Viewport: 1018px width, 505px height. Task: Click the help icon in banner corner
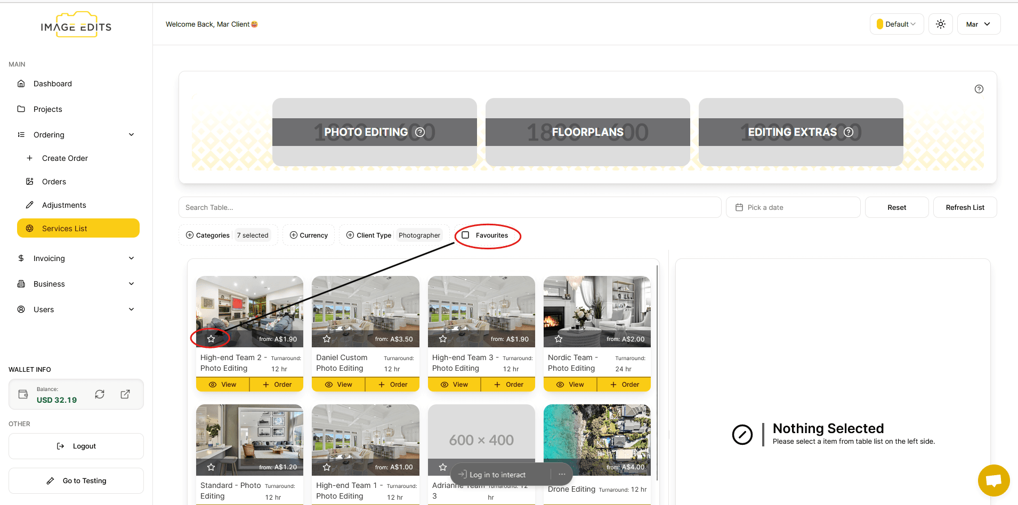pyautogui.click(x=979, y=89)
